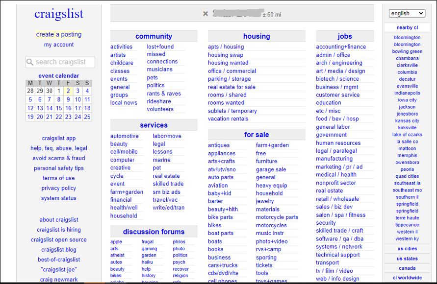
Task: Open the services section header
Action: tap(154, 125)
